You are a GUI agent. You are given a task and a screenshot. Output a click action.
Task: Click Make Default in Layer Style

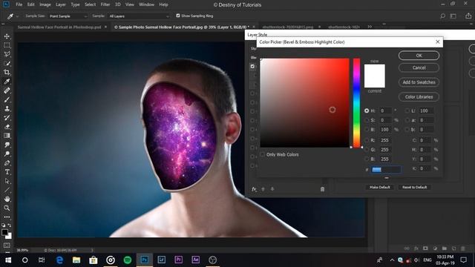coord(379,187)
